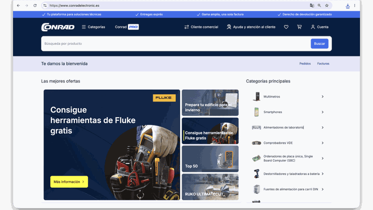
Task: Click the Comprobadores VDE product icon
Action: tap(256, 143)
